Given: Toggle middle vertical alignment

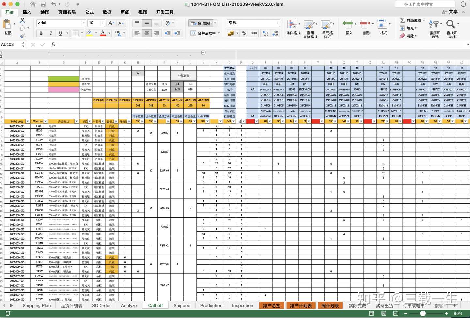Looking at the screenshot, I should (x=147, y=23).
